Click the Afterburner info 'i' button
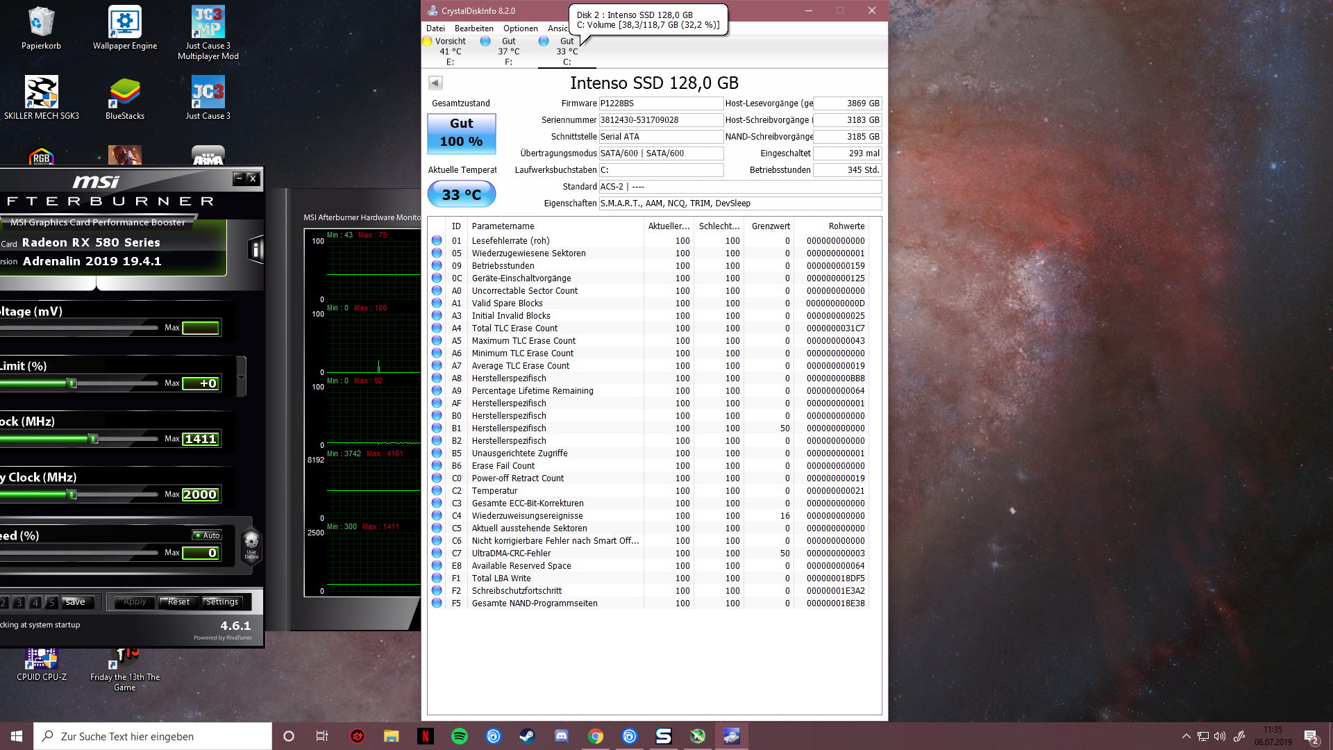Screen dimensions: 1333x750 click(x=255, y=249)
